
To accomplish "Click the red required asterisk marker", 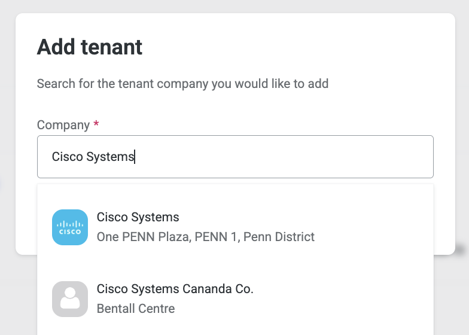I will click(x=96, y=123).
